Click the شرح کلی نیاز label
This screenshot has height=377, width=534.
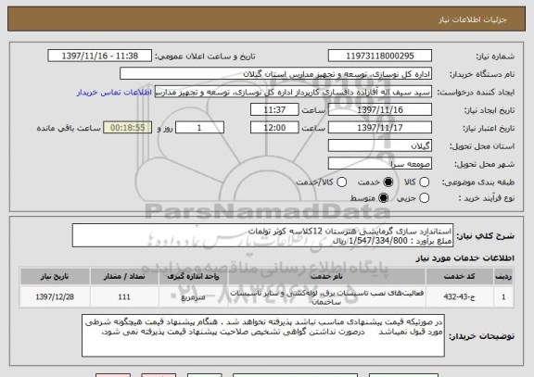click(485, 236)
